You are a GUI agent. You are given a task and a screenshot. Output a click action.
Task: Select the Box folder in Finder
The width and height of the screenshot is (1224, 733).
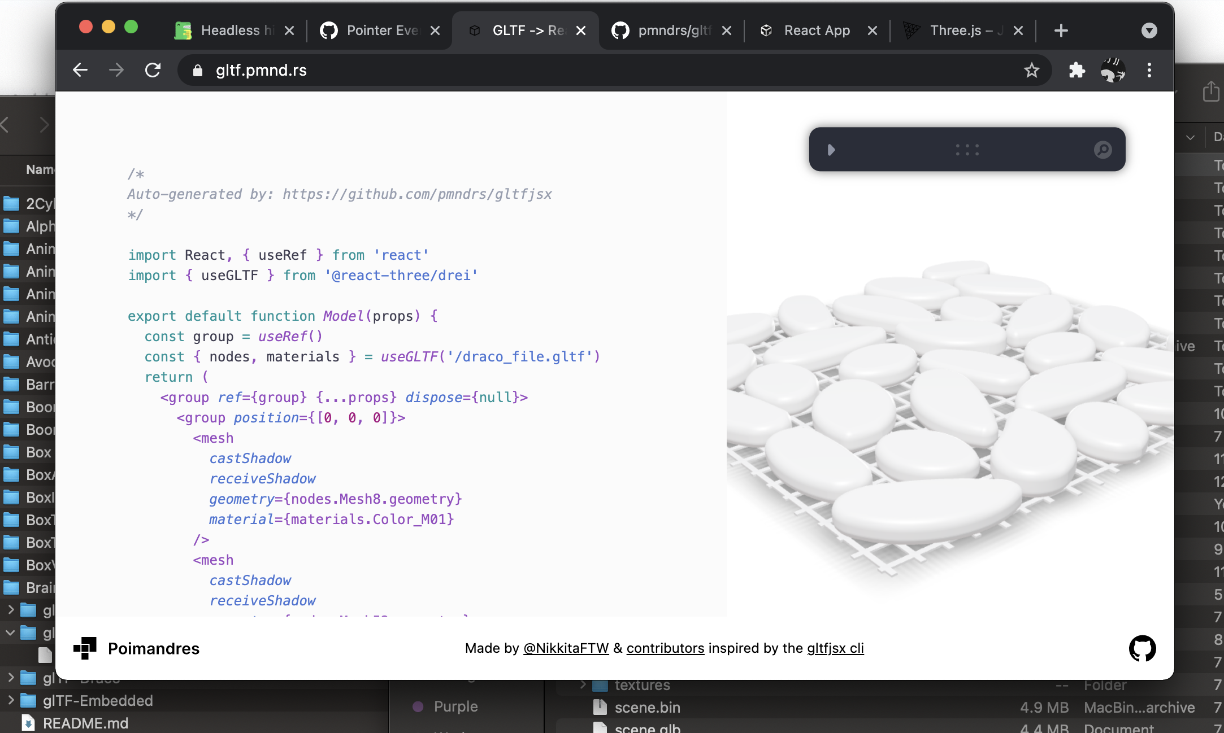point(28,452)
